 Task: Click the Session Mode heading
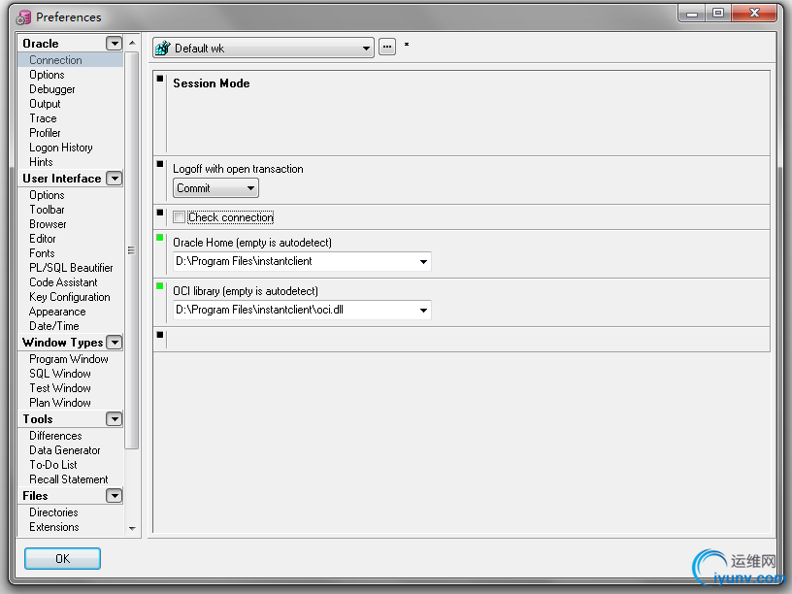212,83
